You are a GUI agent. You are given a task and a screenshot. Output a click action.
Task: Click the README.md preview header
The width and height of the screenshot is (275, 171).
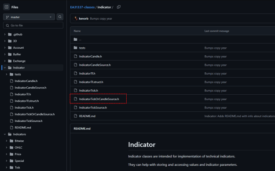tap(82, 128)
